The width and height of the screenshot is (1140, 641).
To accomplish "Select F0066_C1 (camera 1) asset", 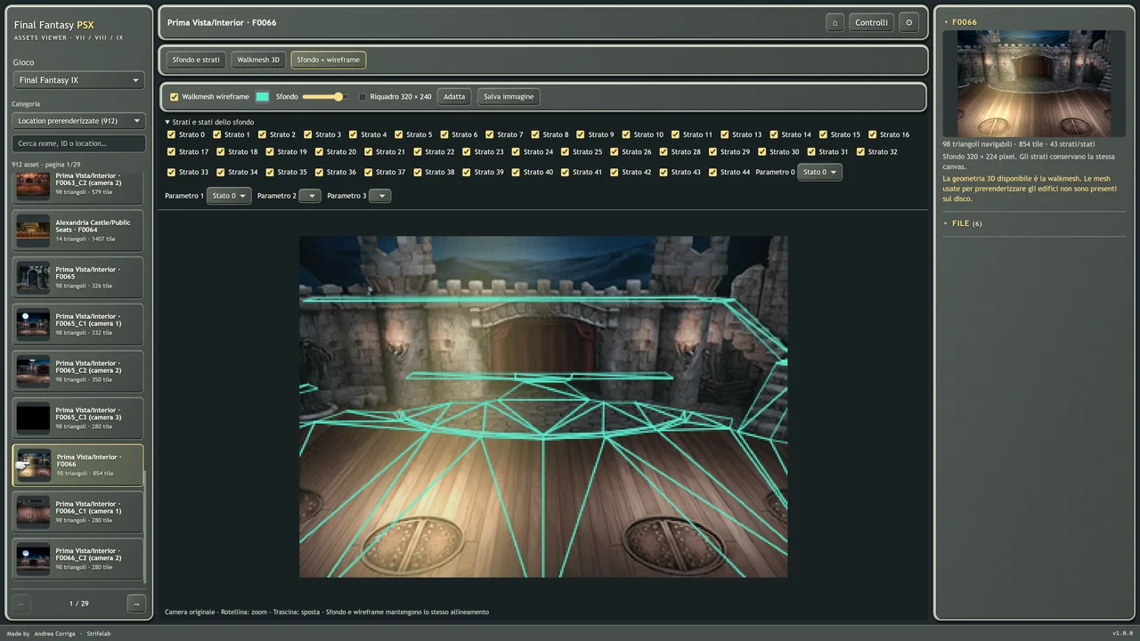I will 77,512.
